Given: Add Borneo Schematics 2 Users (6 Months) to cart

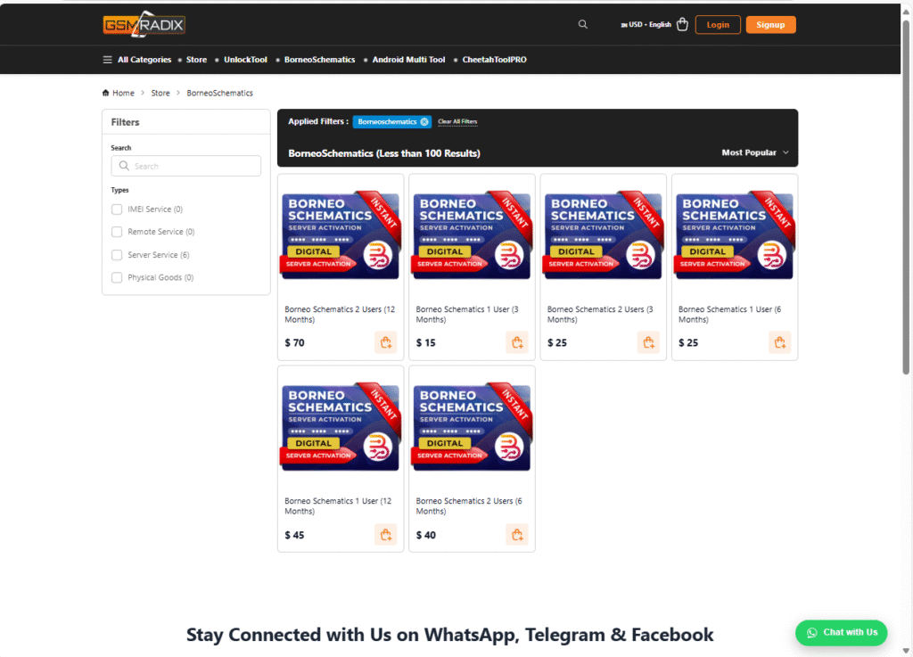Looking at the screenshot, I should pos(517,534).
